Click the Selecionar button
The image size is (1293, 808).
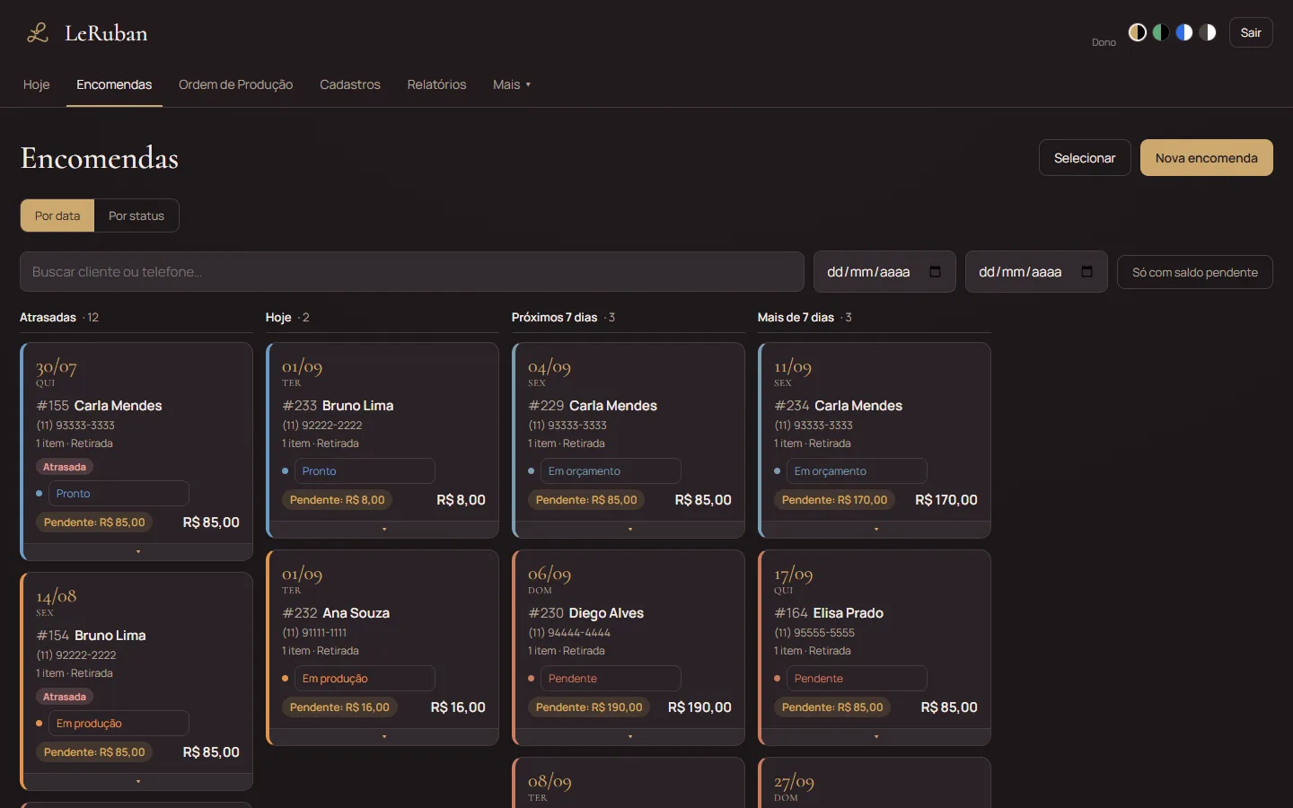[1085, 158]
